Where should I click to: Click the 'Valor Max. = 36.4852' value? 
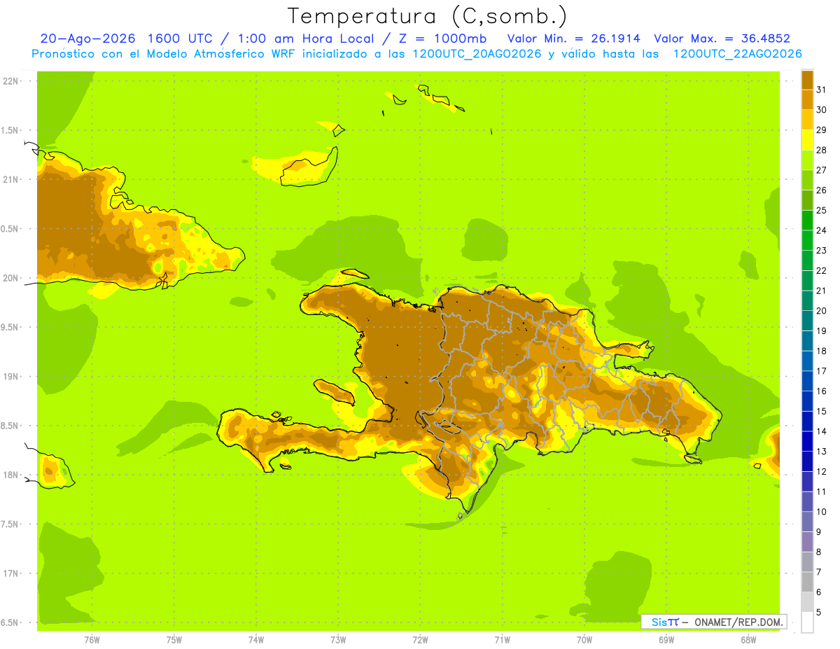722,39
